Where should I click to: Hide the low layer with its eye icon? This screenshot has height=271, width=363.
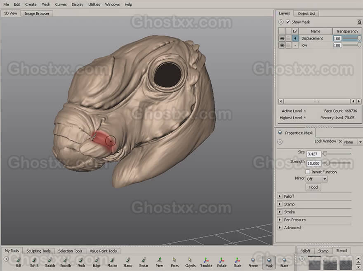pyautogui.click(x=282, y=45)
